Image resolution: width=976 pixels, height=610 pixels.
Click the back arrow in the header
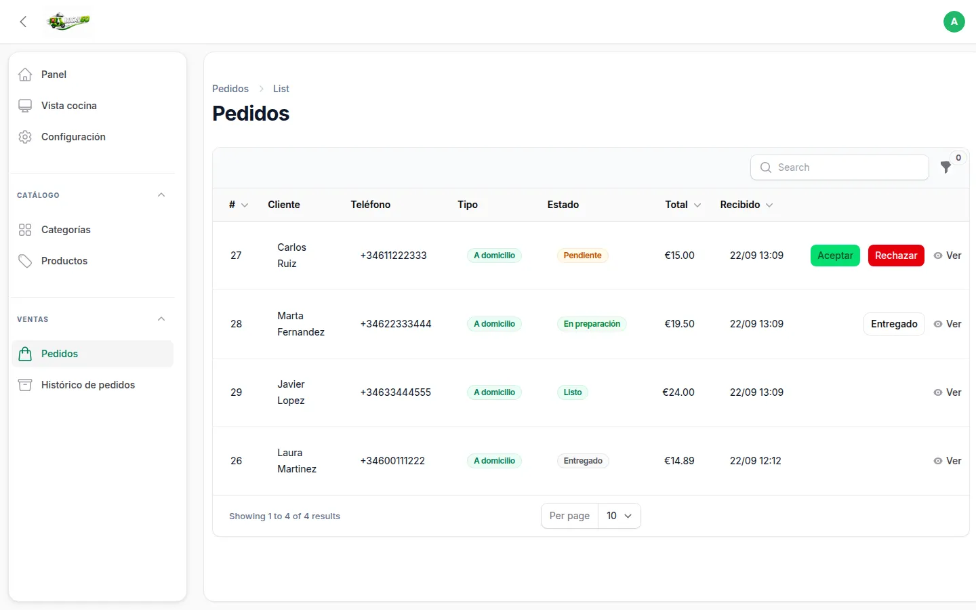click(x=23, y=22)
